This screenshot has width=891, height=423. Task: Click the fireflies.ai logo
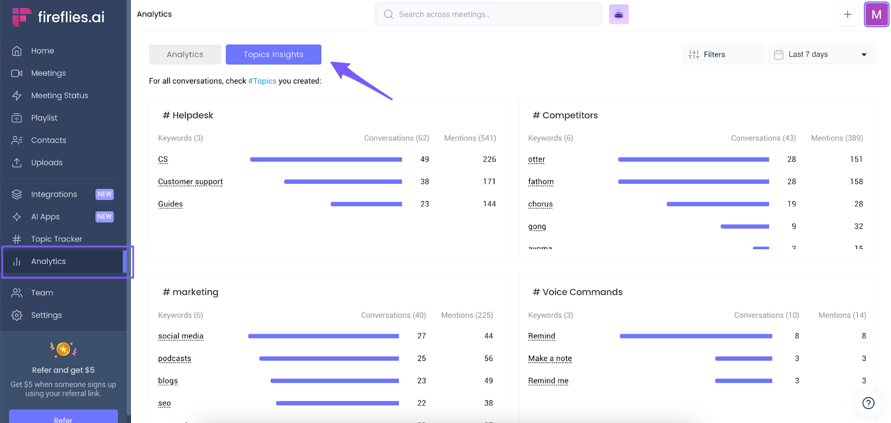(x=58, y=17)
